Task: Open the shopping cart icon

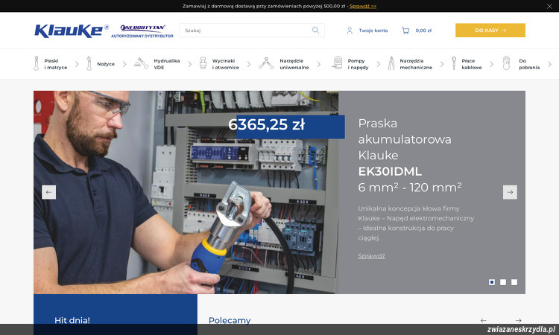Action: tap(405, 31)
